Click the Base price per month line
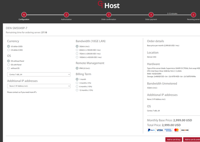The height and width of the screenshot is (142, 200). tap(163, 46)
